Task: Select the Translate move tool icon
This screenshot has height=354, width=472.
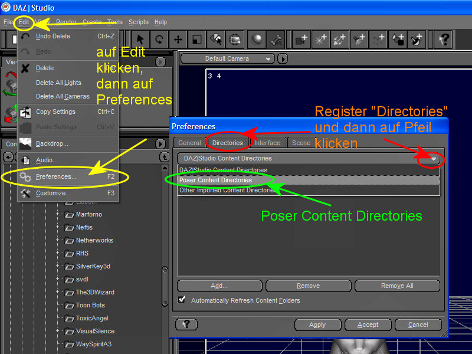Action: tap(178, 40)
